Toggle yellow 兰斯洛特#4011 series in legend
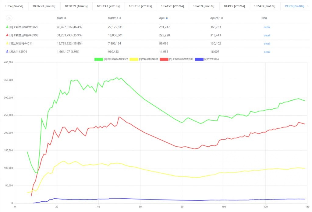 (x=134, y=59)
